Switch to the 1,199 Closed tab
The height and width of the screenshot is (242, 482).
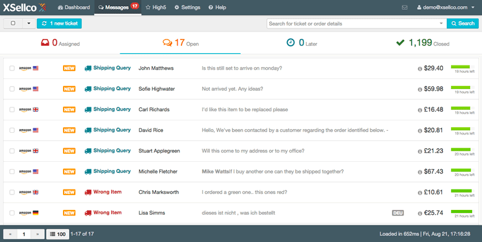[x=423, y=43]
